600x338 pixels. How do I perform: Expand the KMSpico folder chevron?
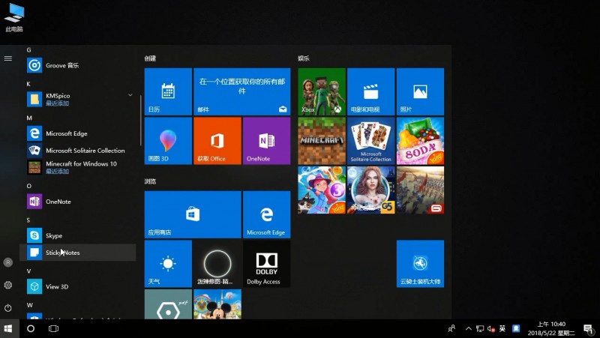130,95
